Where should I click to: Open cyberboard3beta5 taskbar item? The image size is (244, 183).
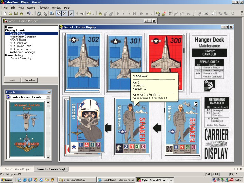coord(77,180)
